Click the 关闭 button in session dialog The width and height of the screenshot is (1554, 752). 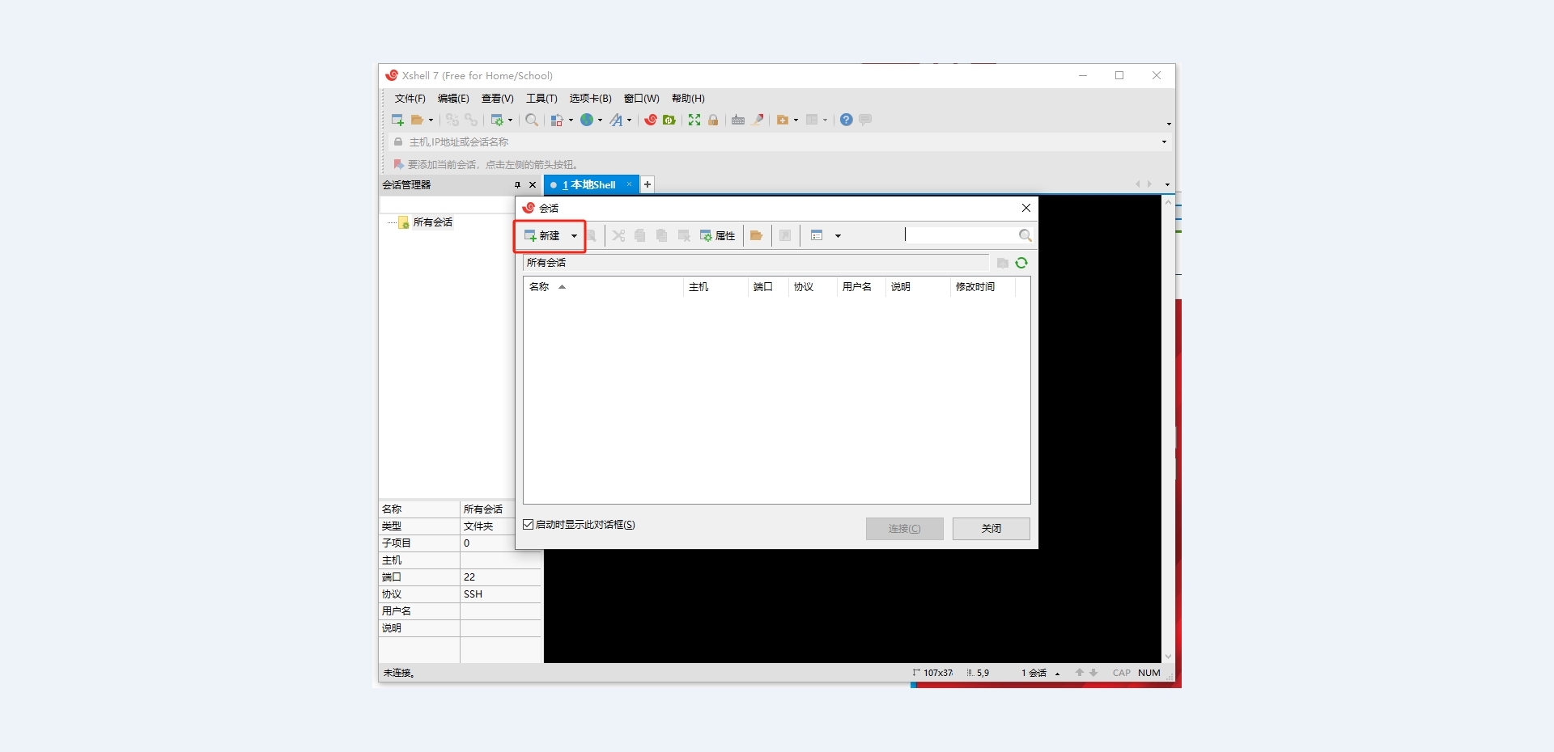(x=991, y=529)
